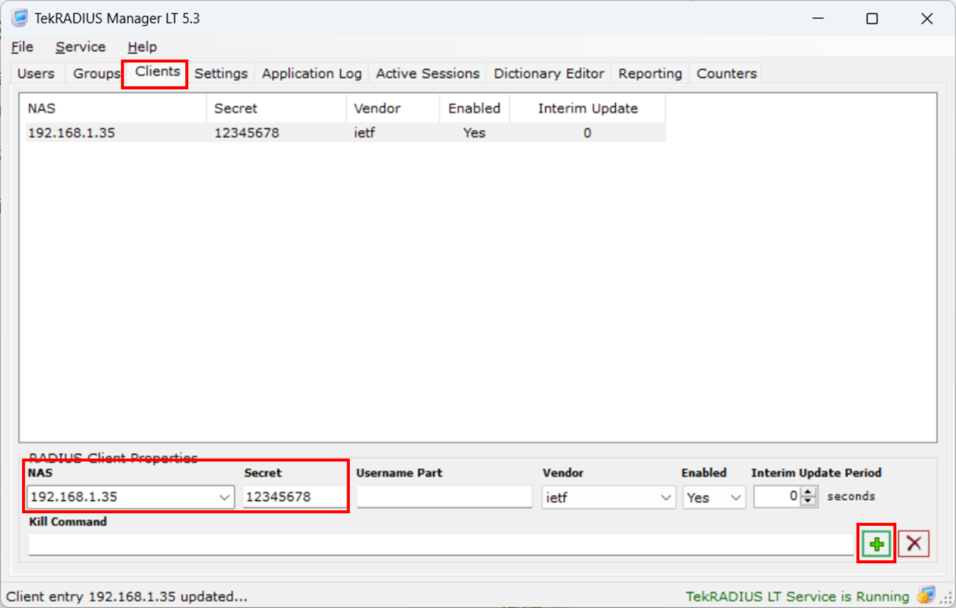Sort by the Vendor column header
Screen dimensions: 956x608
(x=393, y=108)
